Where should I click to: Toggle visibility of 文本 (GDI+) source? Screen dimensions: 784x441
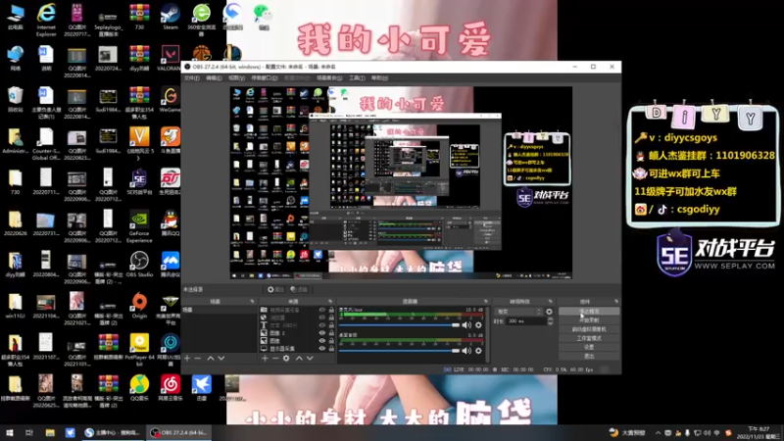click(322, 325)
